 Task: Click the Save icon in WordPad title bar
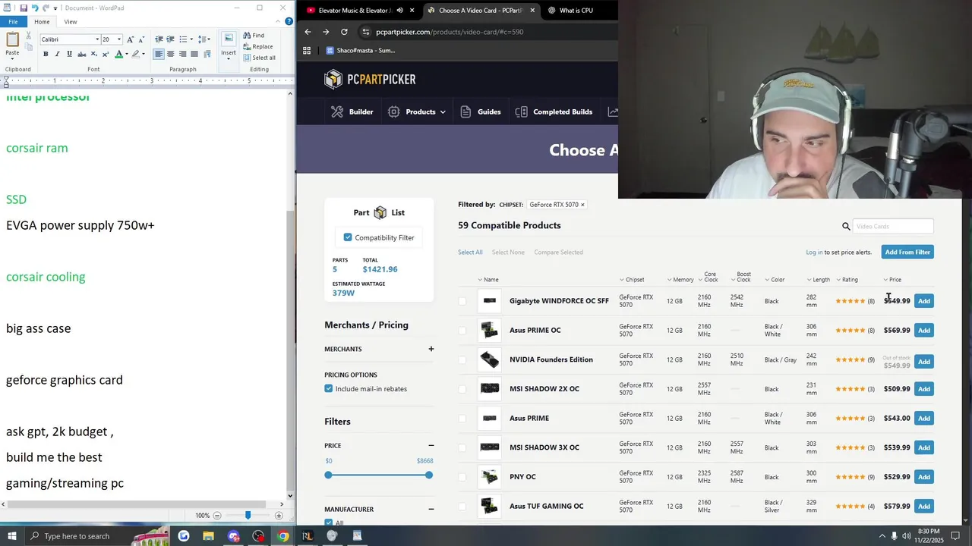pos(24,8)
